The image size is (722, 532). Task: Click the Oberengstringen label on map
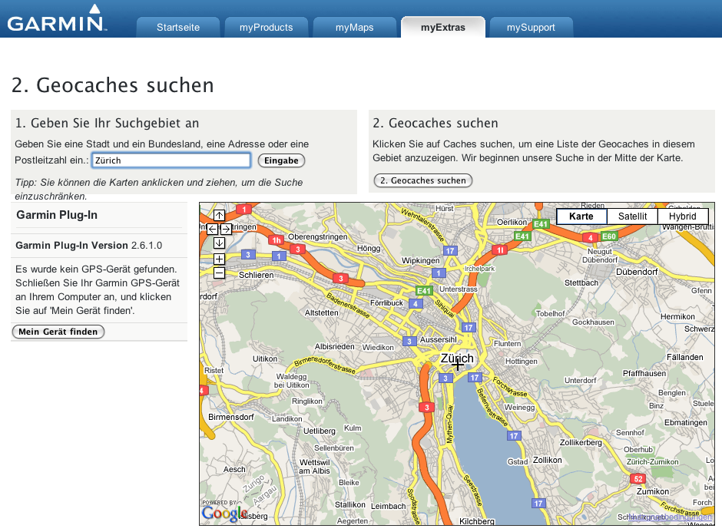[x=318, y=236]
